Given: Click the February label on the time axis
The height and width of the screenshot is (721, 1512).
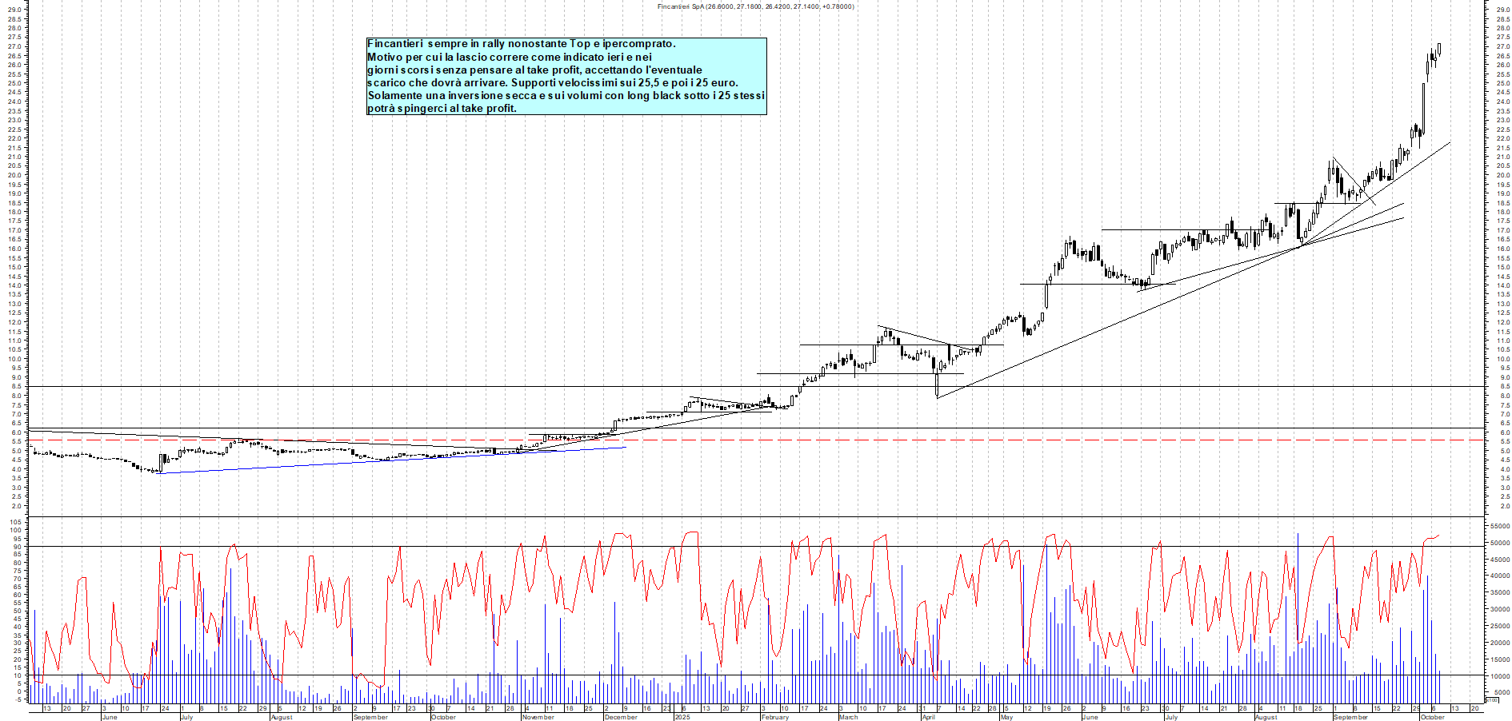Looking at the screenshot, I should click(x=774, y=717).
